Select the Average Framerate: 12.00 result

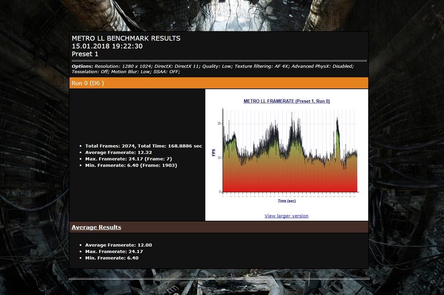[118, 245]
